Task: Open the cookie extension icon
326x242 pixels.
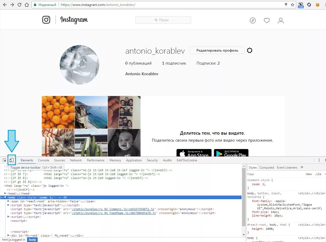Action: tap(317, 5)
